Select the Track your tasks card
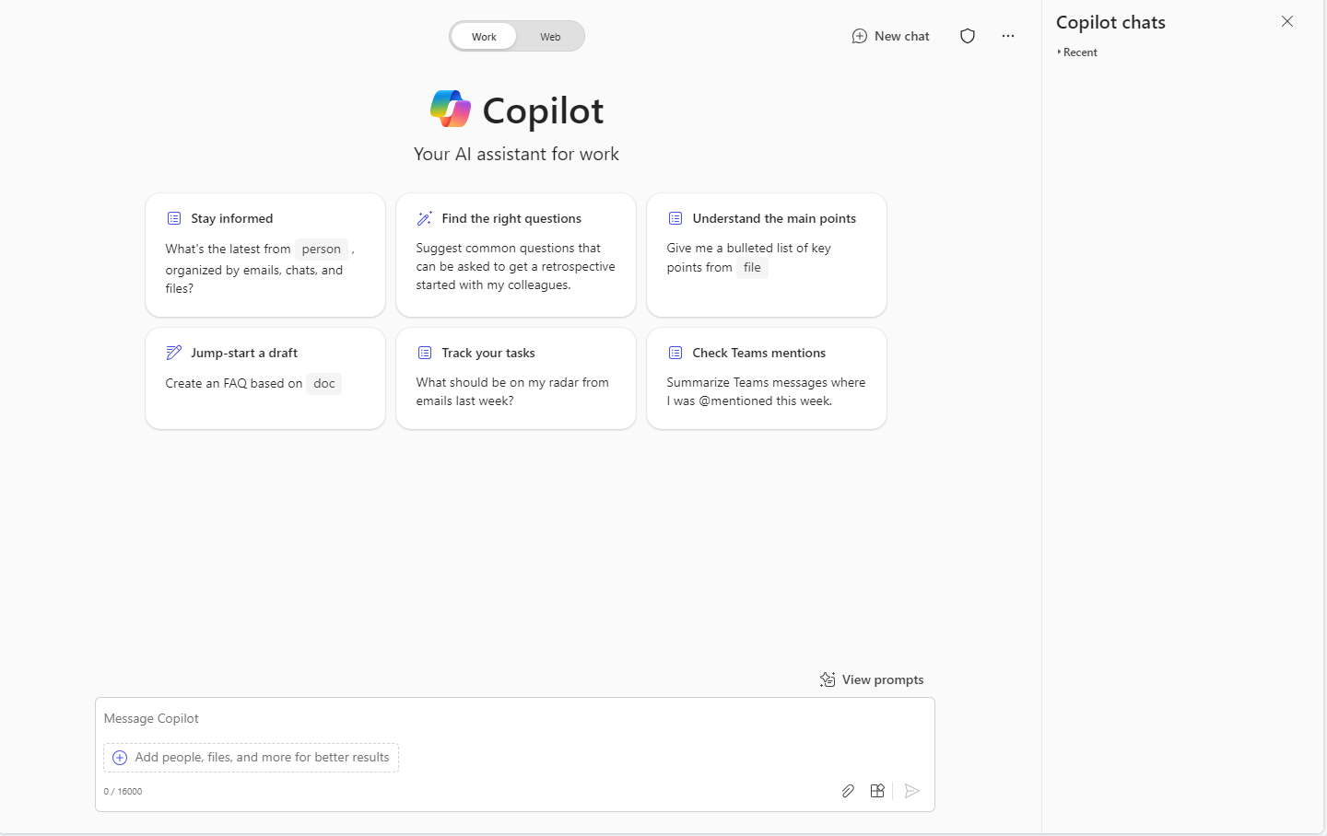Image resolution: width=1327 pixels, height=836 pixels. [x=516, y=378]
